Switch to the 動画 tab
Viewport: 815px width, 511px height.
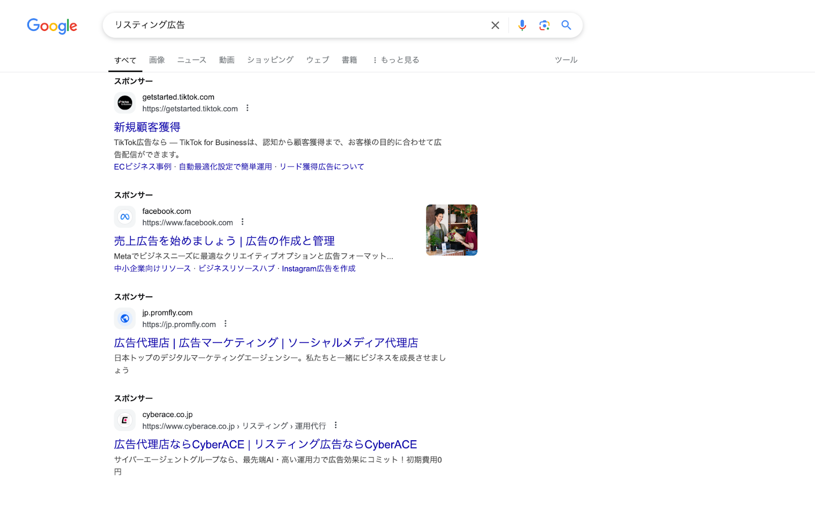[x=227, y=60]
